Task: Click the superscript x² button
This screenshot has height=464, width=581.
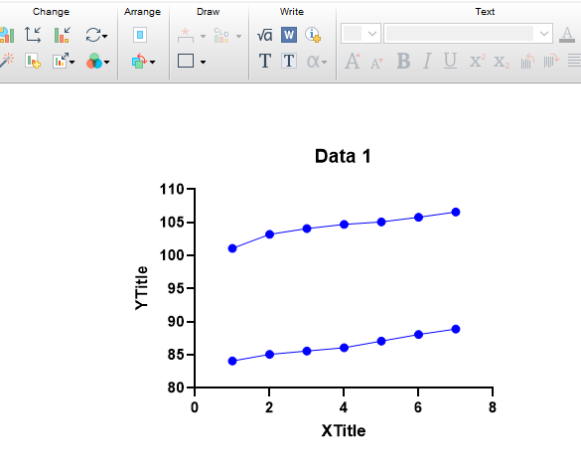Action: [x=478, y=61]
